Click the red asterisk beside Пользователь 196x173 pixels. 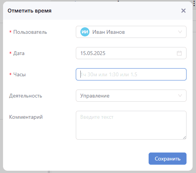[10, 31]
